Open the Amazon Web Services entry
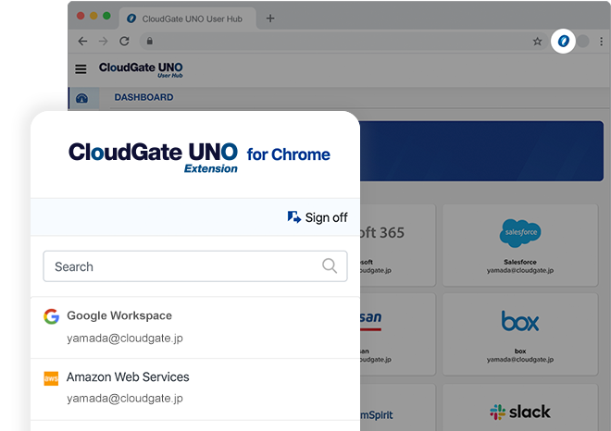Screen dimensions: 611x431 click(194, 389)
